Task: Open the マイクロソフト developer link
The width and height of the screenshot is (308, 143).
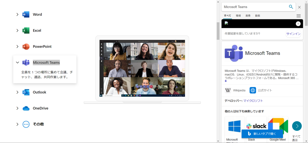Action: point(253,101)
